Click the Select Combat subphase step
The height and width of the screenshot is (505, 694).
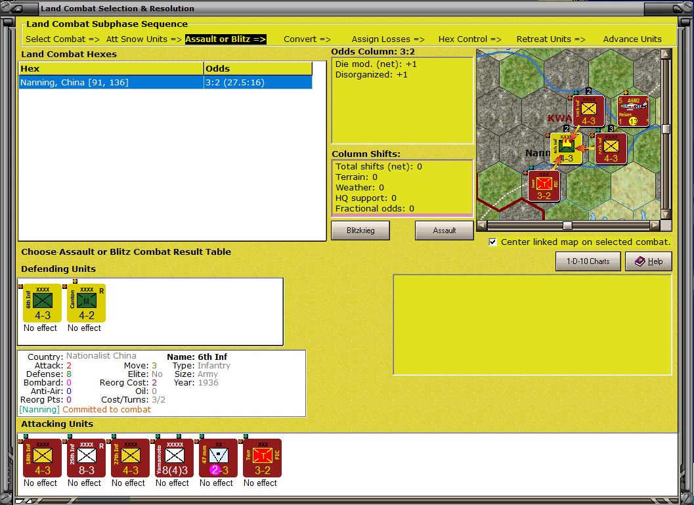[62, 39]
